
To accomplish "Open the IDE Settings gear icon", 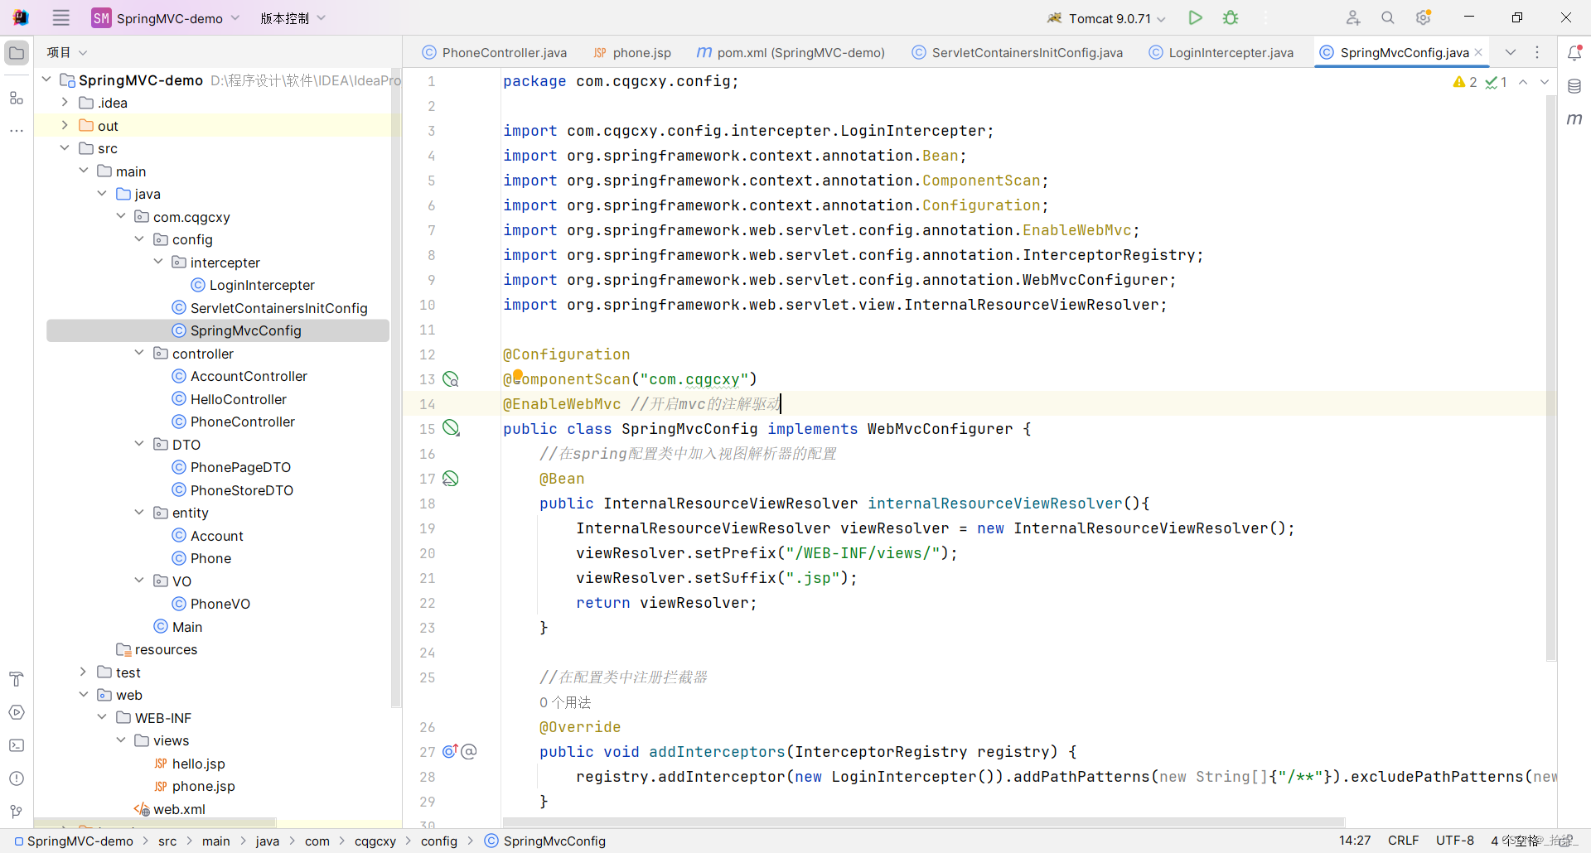I will tap(1424, 17).
